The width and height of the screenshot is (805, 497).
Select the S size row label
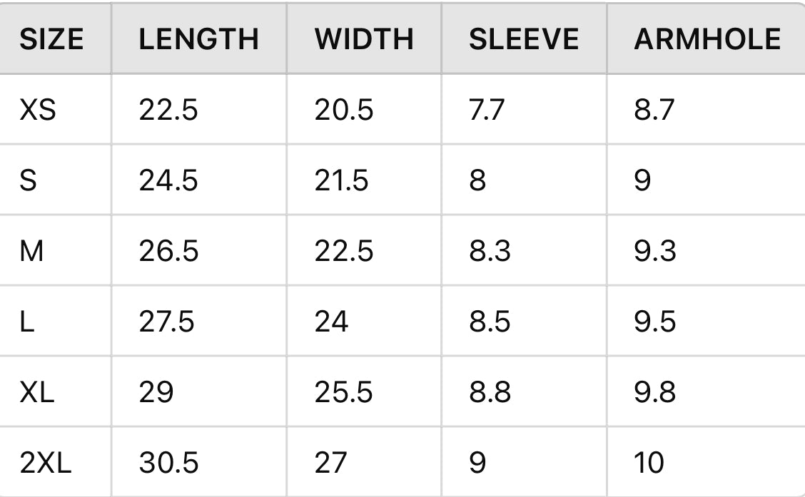(29, 180)
